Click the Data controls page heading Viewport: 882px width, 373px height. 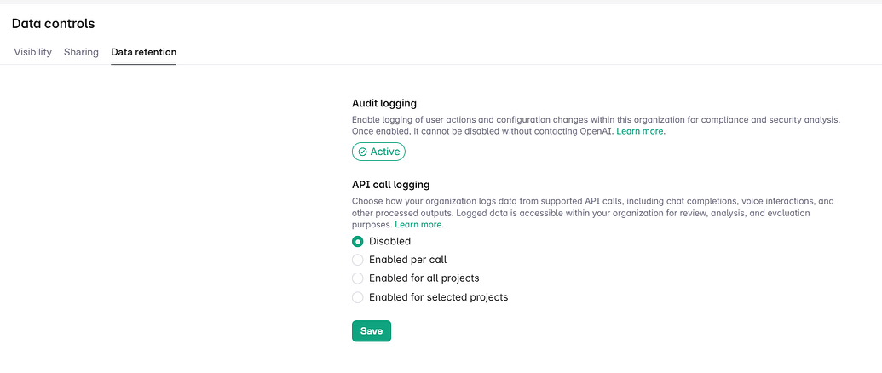pos(54,24)
